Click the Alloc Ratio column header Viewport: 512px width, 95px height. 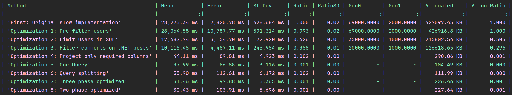(x=488, y=6)
